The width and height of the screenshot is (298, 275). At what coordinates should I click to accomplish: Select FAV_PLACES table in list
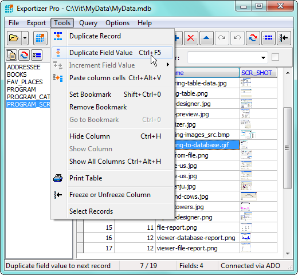[x=25, y=82]
